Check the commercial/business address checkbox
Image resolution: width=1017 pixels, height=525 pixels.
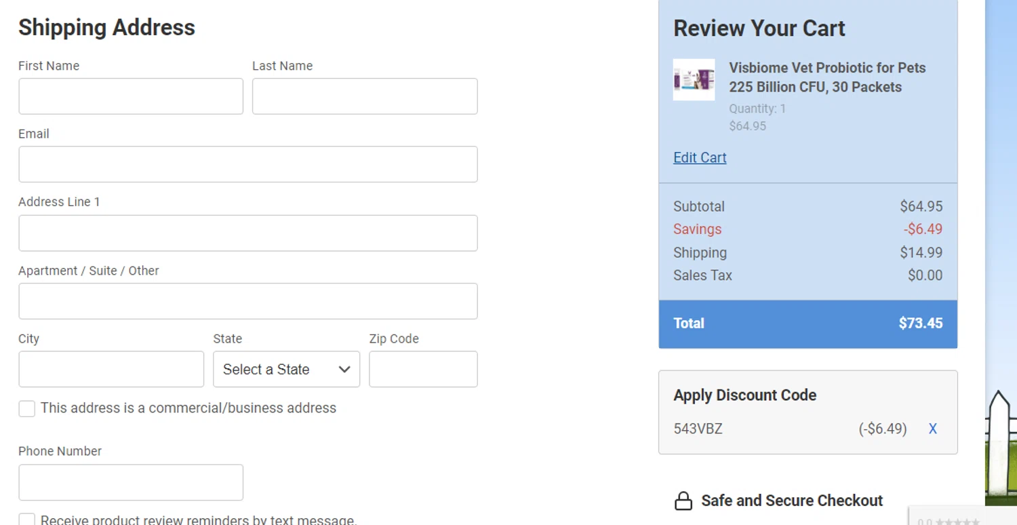point(27,408)
